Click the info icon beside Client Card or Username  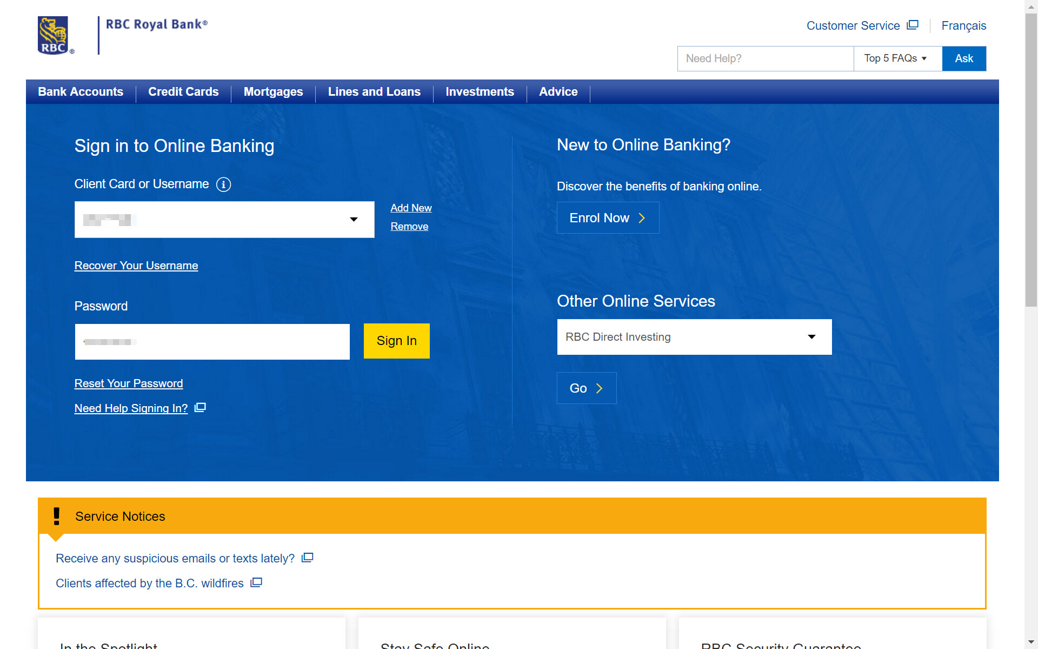[223, 184]
